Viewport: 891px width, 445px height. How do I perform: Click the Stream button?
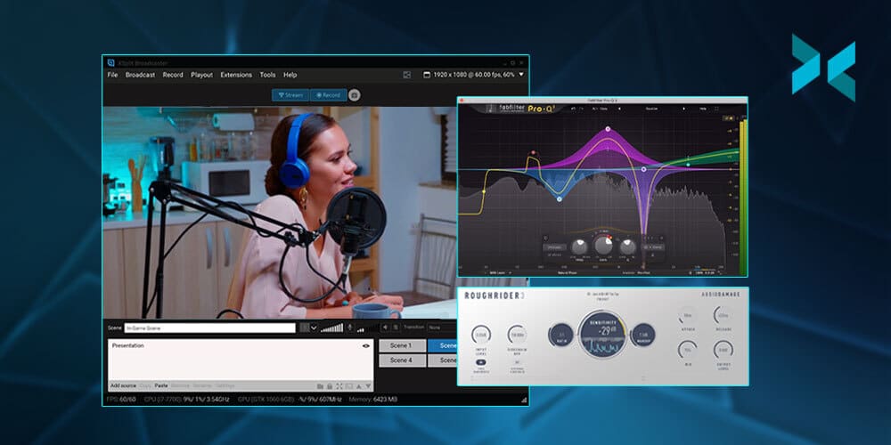pos(290,94)
